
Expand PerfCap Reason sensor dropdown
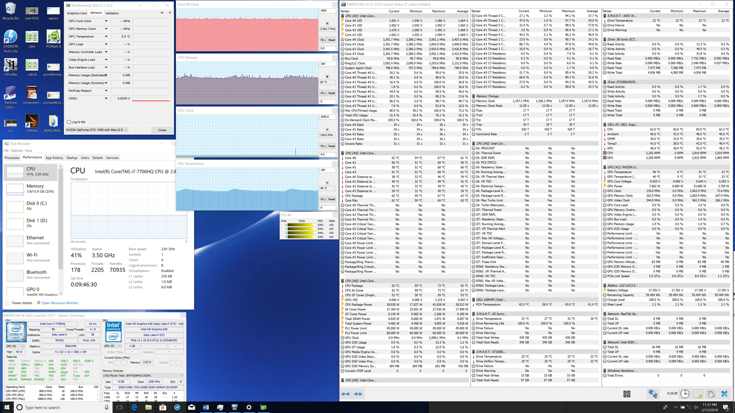106,91
